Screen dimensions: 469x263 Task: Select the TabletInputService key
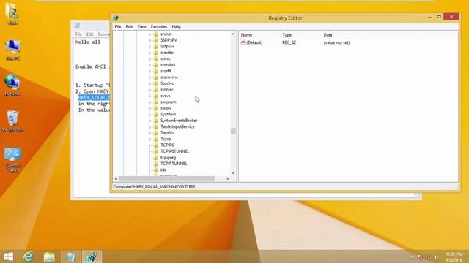177,126
